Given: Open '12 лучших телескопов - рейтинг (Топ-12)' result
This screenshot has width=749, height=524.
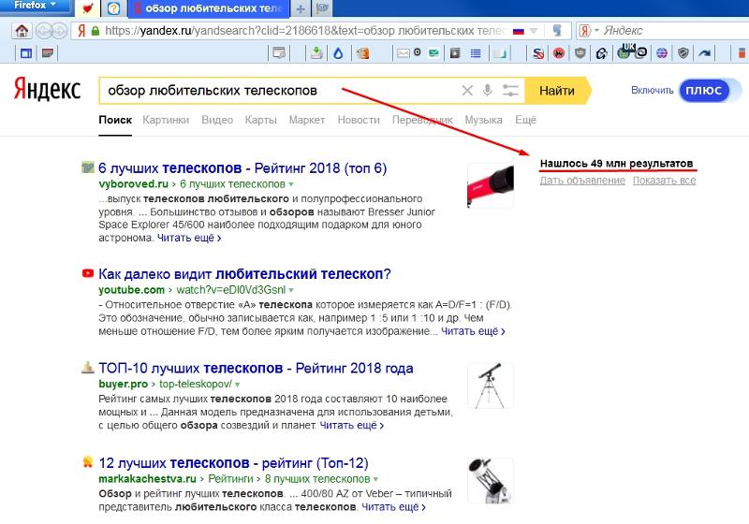Looking at the screenshot, I should click(233, 463).
